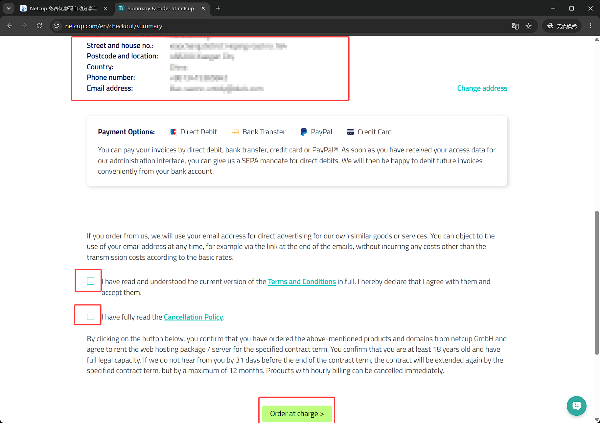Image resolution: width=600 pixels, height=423 pixels.
Task: Reload the netcup checkout page
Action: pos(39,26)
